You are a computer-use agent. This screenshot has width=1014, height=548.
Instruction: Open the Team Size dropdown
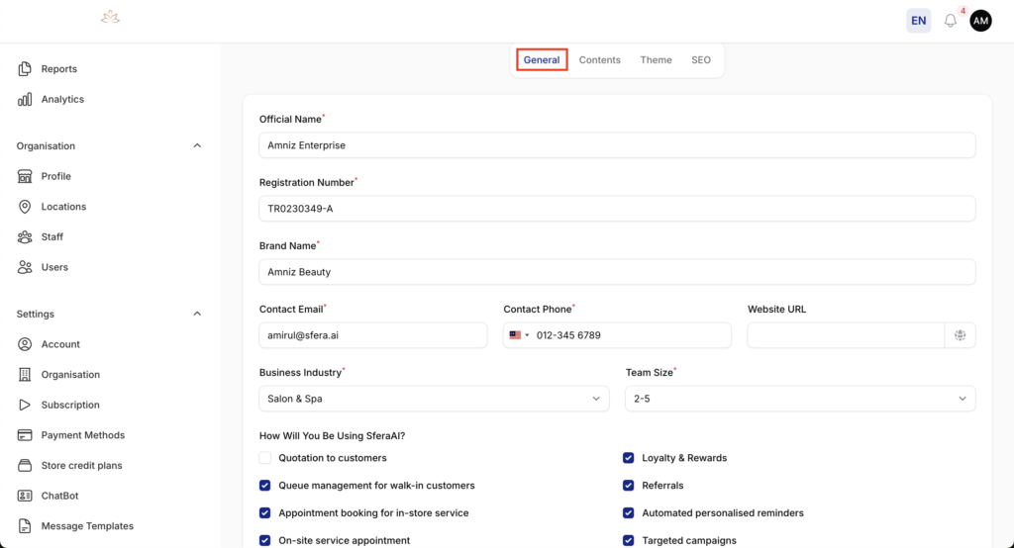799,399
